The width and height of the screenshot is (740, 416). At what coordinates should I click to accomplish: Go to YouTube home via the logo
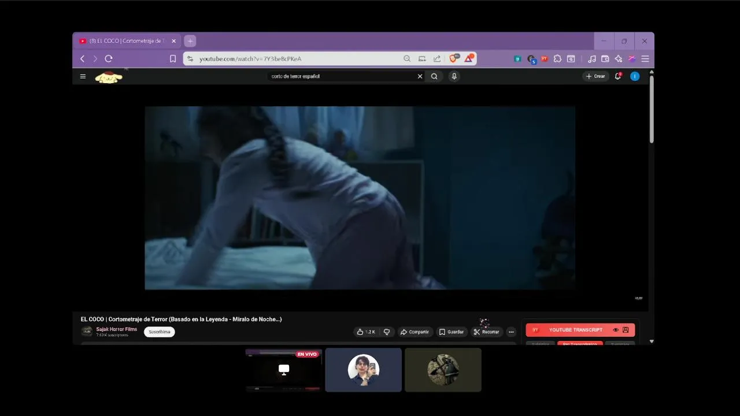click(109, 77)
